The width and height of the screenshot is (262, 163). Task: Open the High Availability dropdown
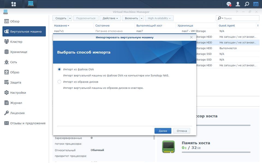(x=159, y=18)
